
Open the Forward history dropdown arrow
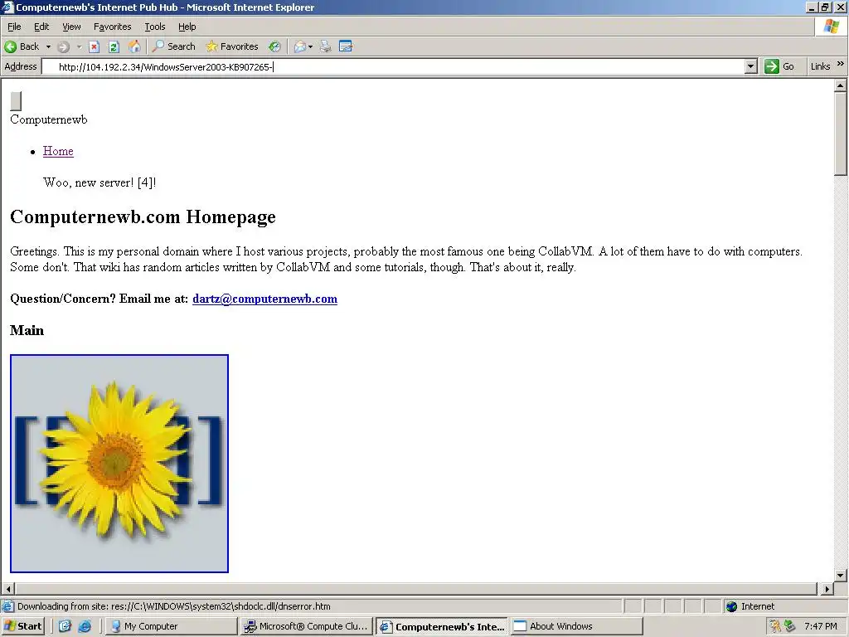(x=79, y=46)
